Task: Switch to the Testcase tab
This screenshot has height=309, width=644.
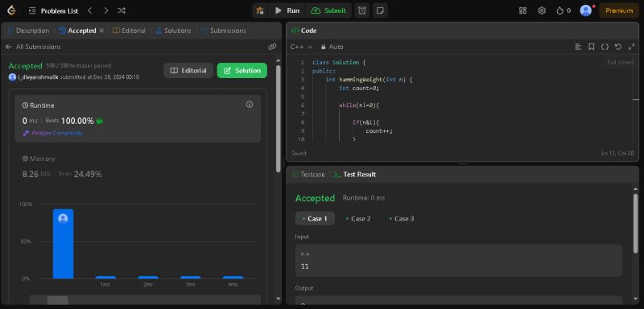Action: (x=308, y=175)
